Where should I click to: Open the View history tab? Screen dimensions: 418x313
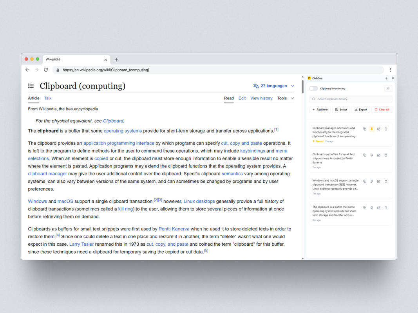tap(261, 98)
